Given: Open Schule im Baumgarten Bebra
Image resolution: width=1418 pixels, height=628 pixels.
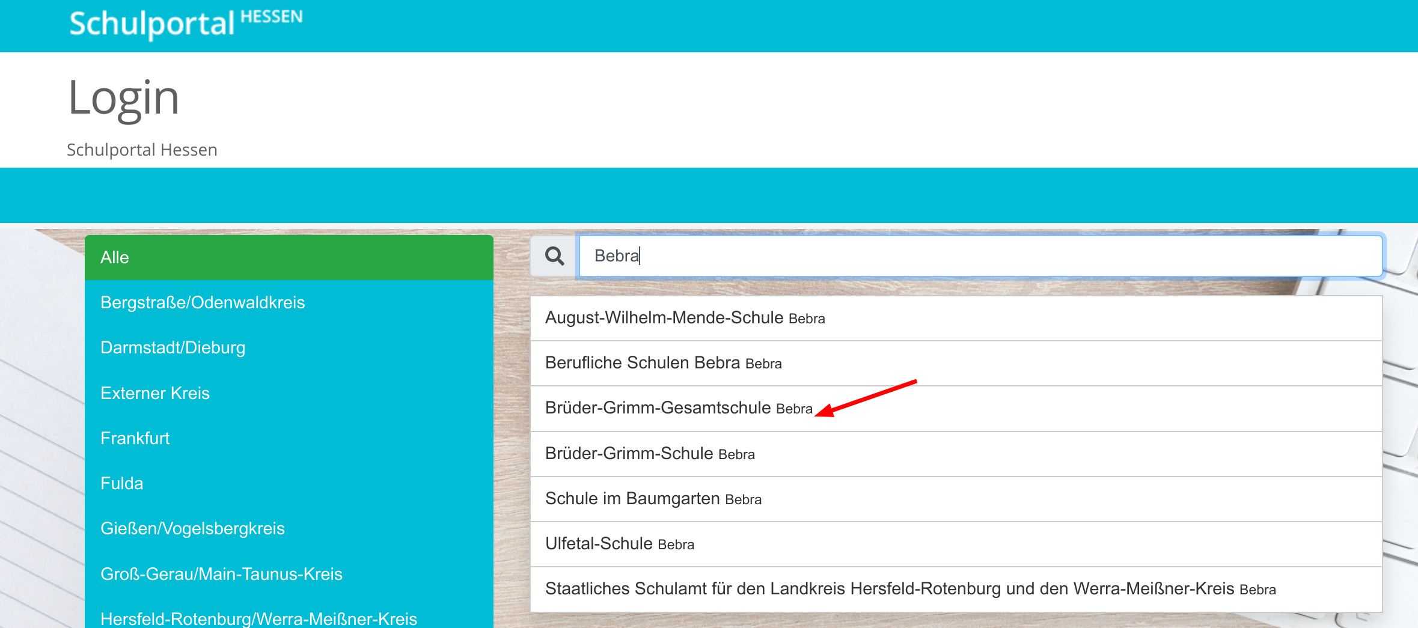Looking at the screenshot, I should click(x=956, y=499).
